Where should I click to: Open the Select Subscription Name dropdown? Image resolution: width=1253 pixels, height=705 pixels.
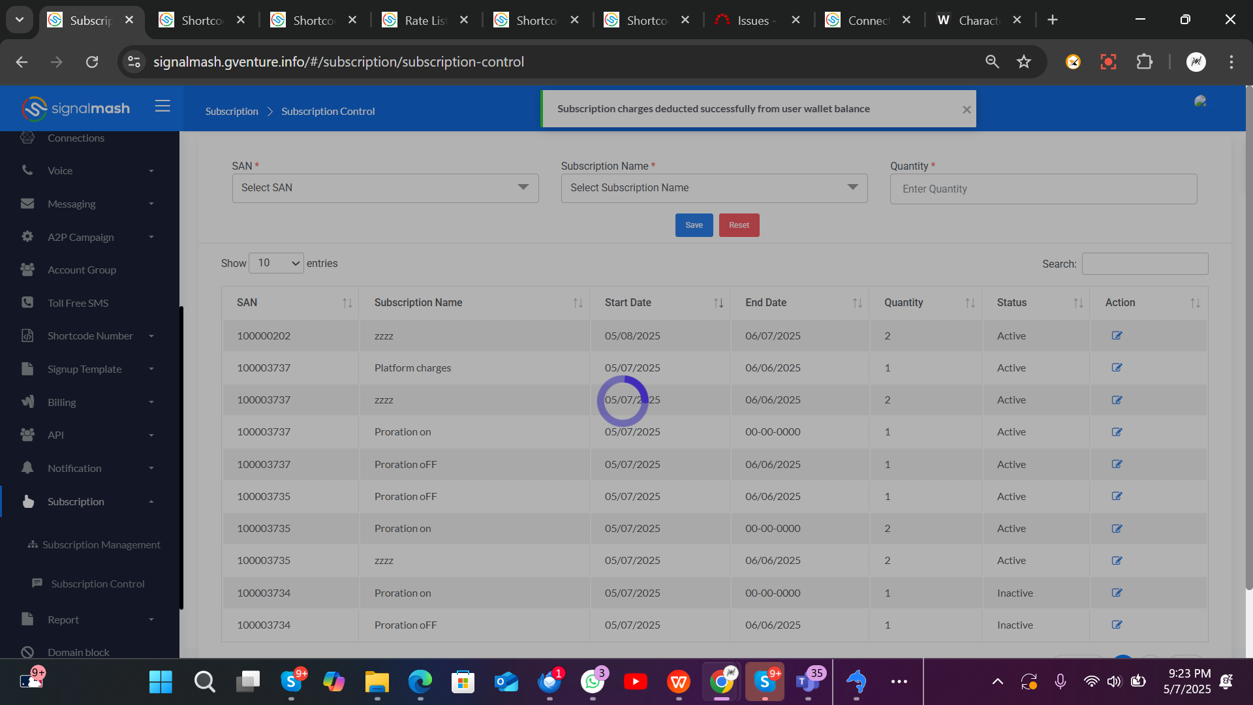(714, 188)
